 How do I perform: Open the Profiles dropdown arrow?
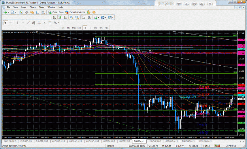click(x=15, y=12)
